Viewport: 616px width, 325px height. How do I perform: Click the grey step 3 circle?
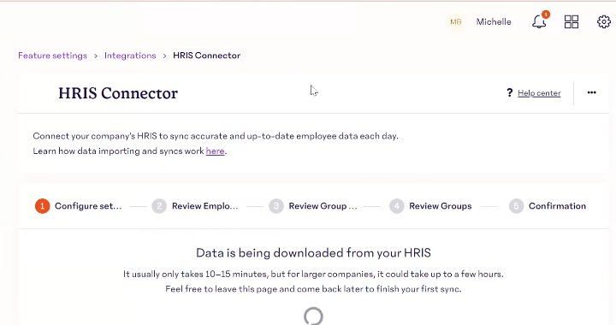click(276, 206)
